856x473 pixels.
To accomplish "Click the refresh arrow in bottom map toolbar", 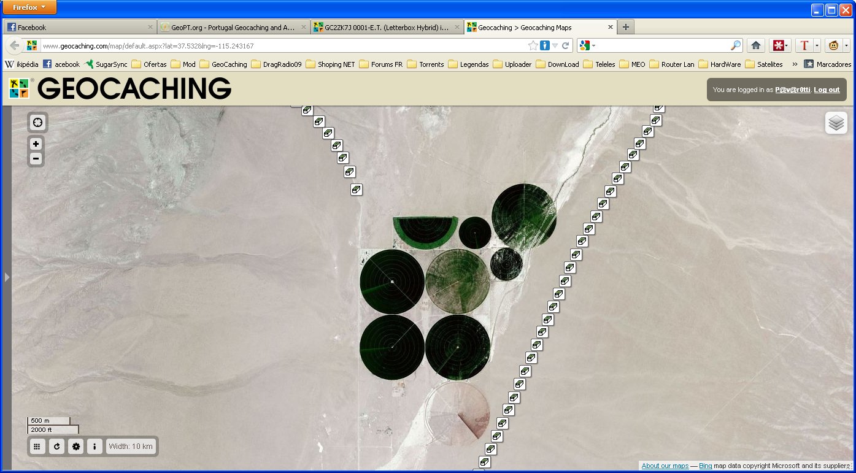I will 56,447.
